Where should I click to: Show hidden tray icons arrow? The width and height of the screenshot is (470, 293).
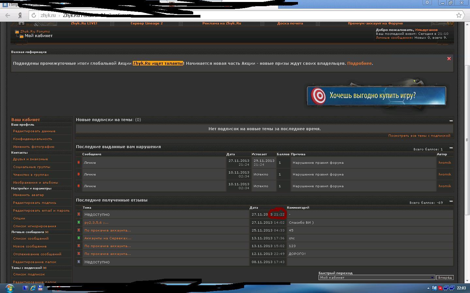pos(428,288)
